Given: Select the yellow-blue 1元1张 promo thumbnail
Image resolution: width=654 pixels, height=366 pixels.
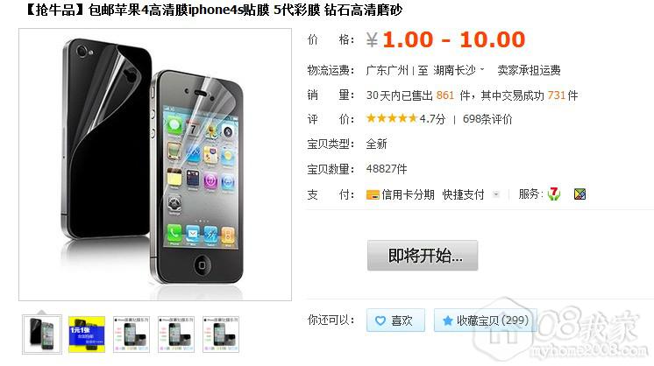Looking at the screenshot, I should pyautogui.click(x=87, y=334).
